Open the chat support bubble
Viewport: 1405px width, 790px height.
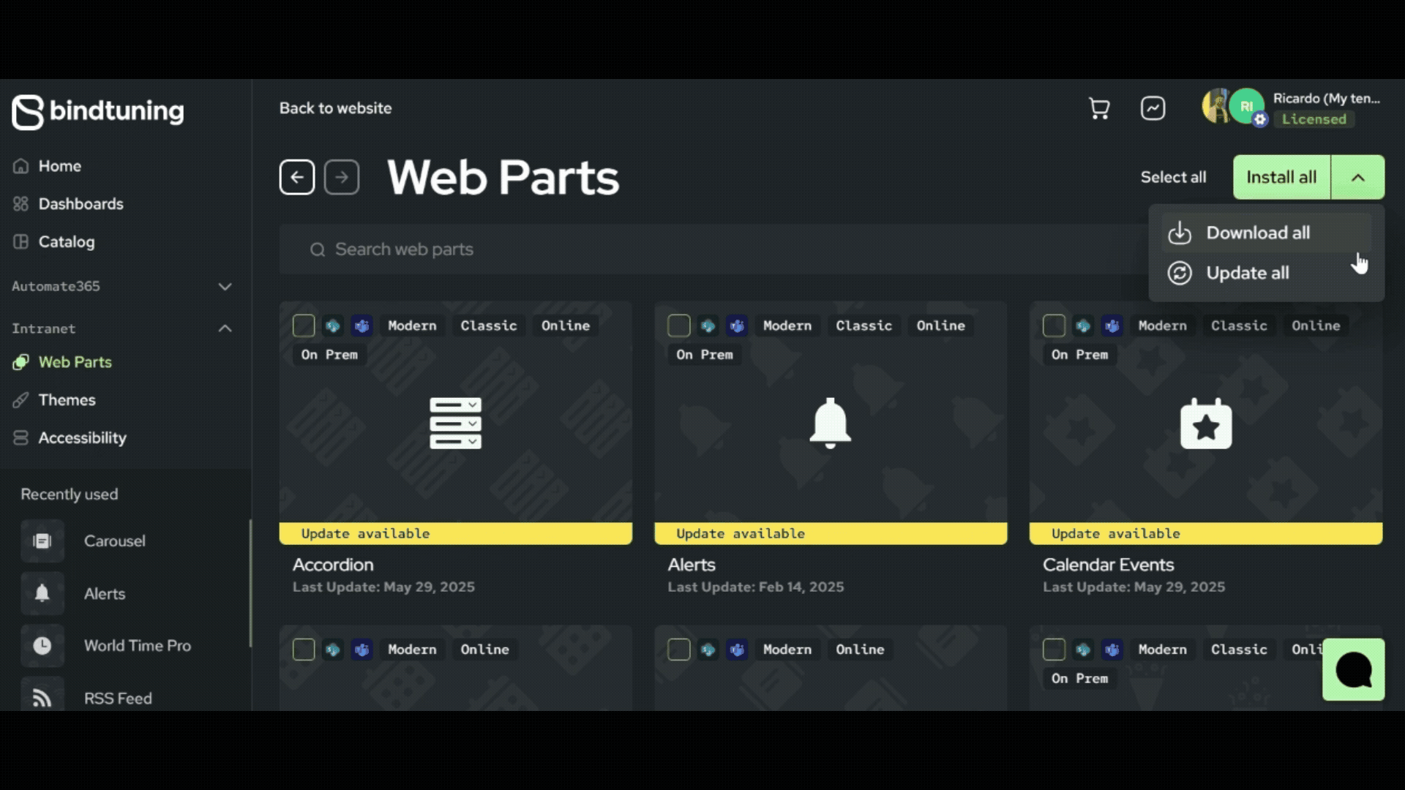[x=1353, y=669]
